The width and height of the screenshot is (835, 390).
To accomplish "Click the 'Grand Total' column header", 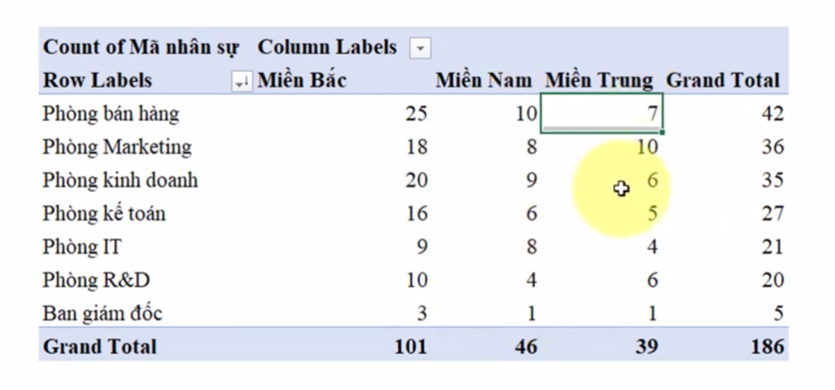I will 722,80.
